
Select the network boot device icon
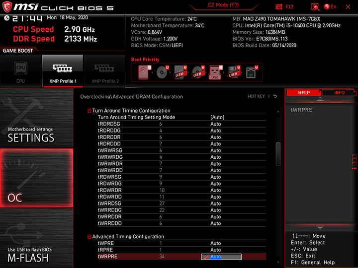(252, 72)
